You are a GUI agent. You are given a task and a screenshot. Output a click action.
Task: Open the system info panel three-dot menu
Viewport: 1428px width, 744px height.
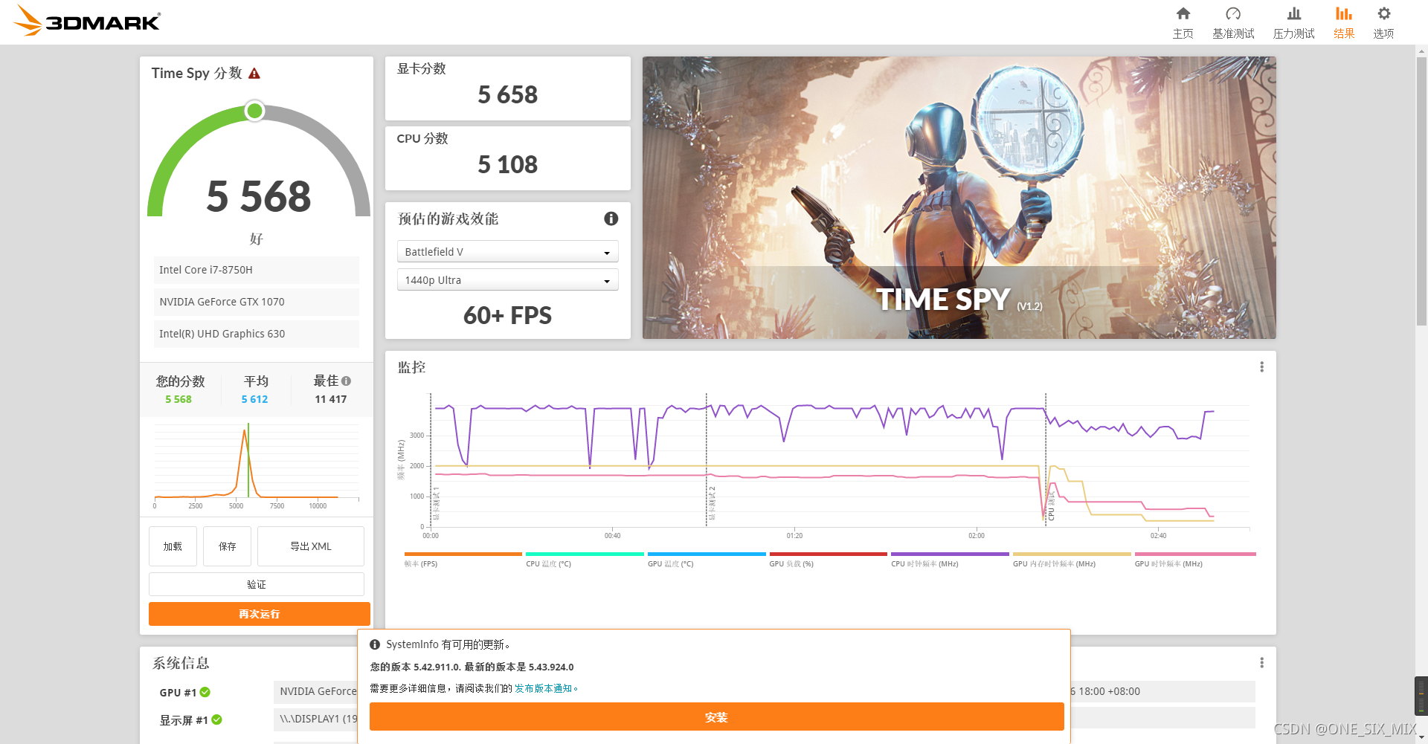(x=1261, y=663)
